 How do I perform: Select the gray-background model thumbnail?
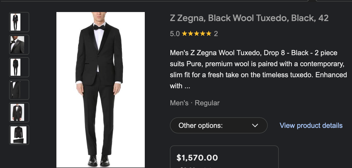19,112
